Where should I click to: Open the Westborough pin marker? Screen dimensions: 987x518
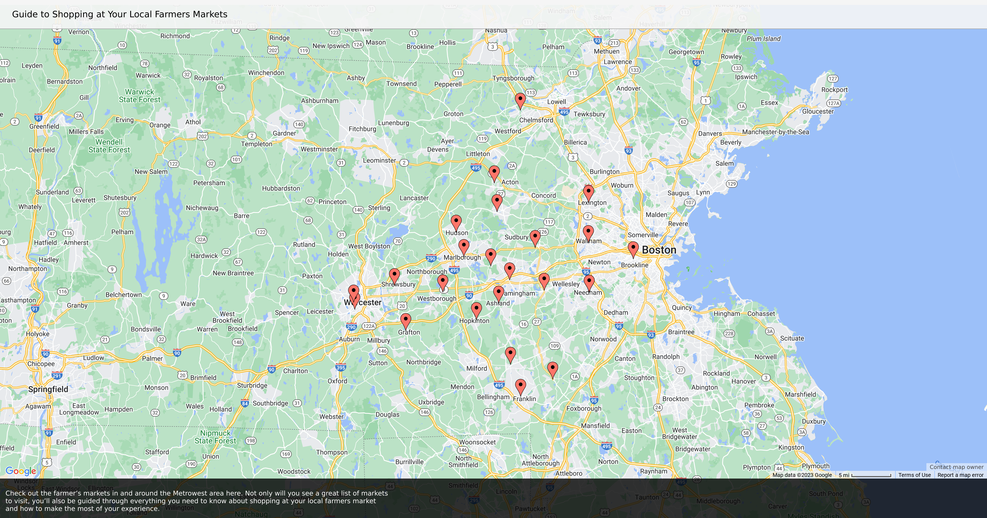[x=443, y=283]
